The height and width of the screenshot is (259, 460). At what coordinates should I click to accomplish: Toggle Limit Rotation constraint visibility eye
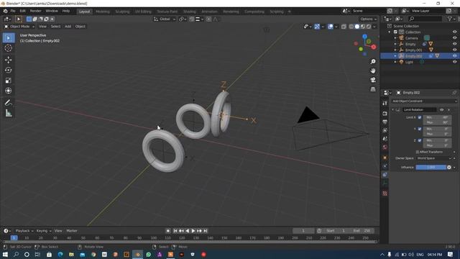[x=441, y=110]
